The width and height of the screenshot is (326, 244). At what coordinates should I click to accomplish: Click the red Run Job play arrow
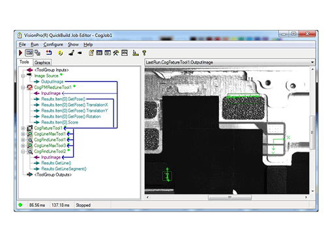tap(20, 53)
